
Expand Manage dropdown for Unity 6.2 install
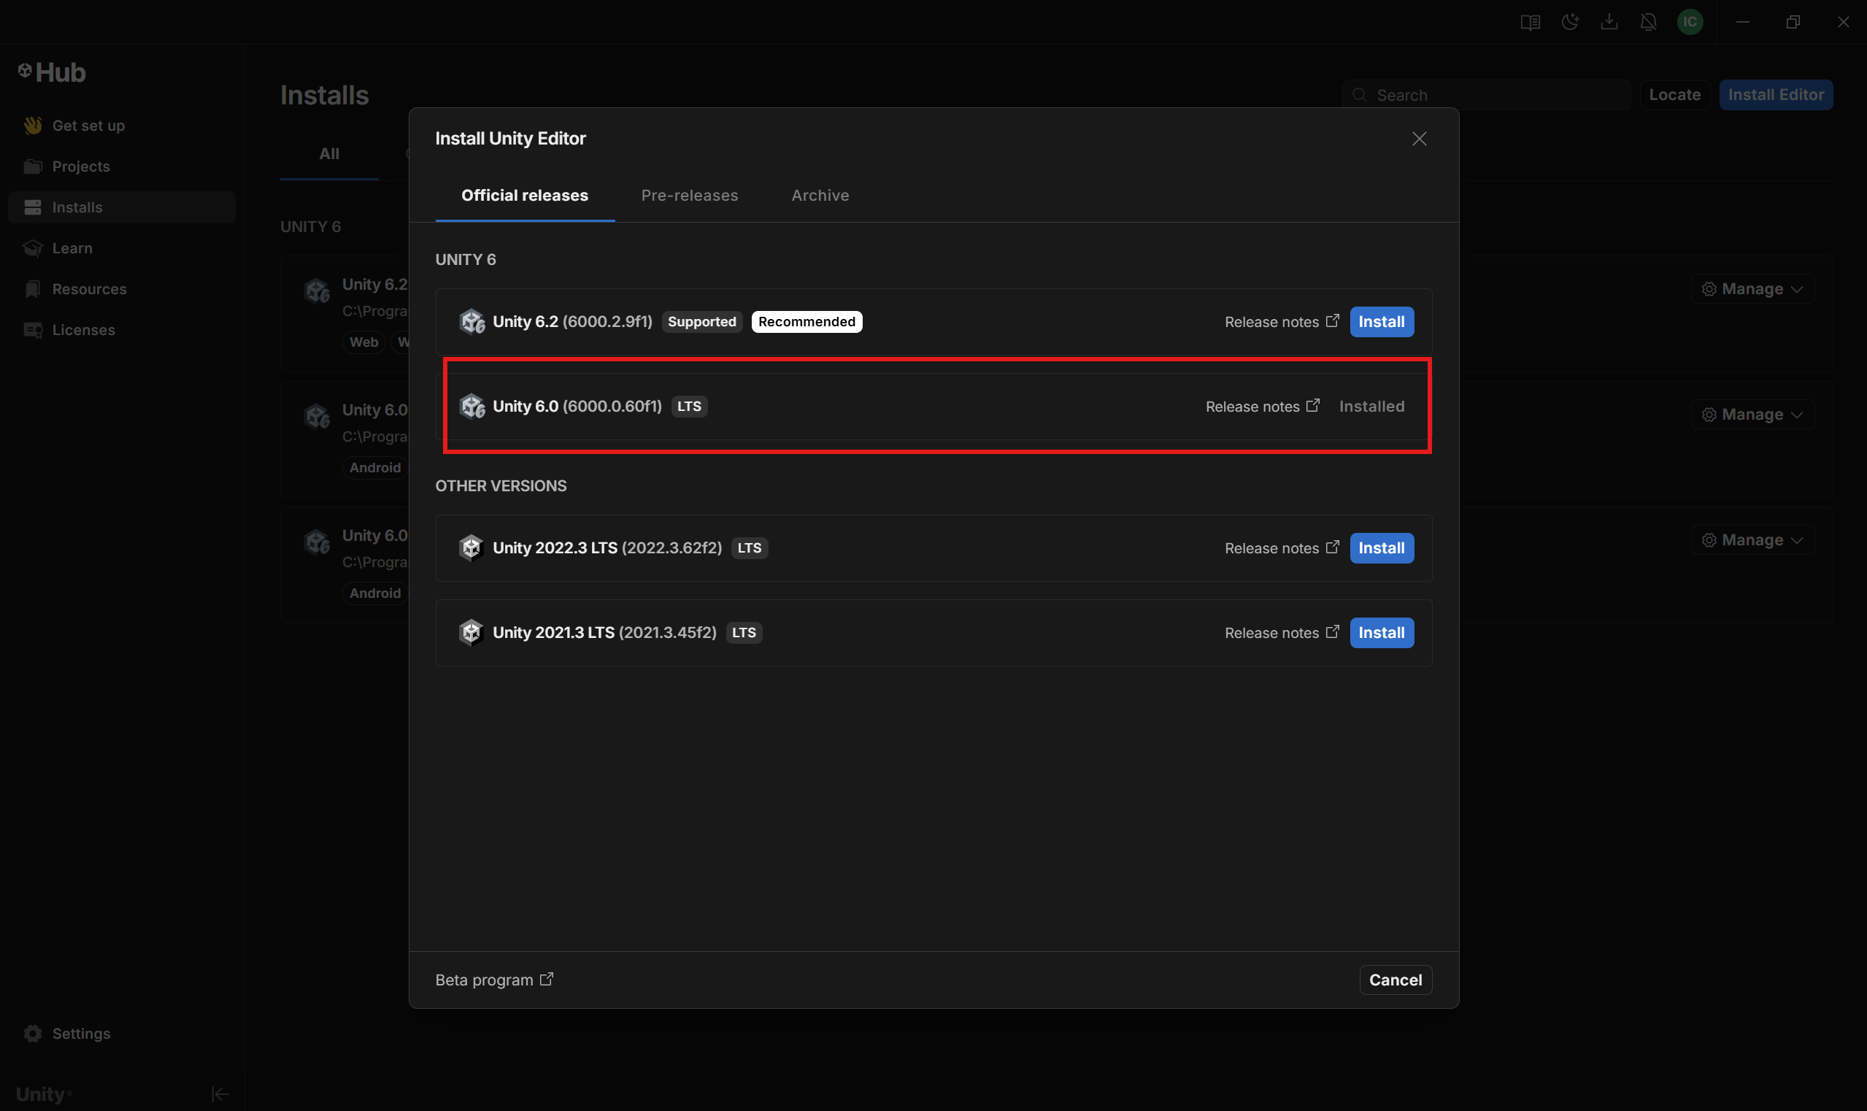(1752, 289)
